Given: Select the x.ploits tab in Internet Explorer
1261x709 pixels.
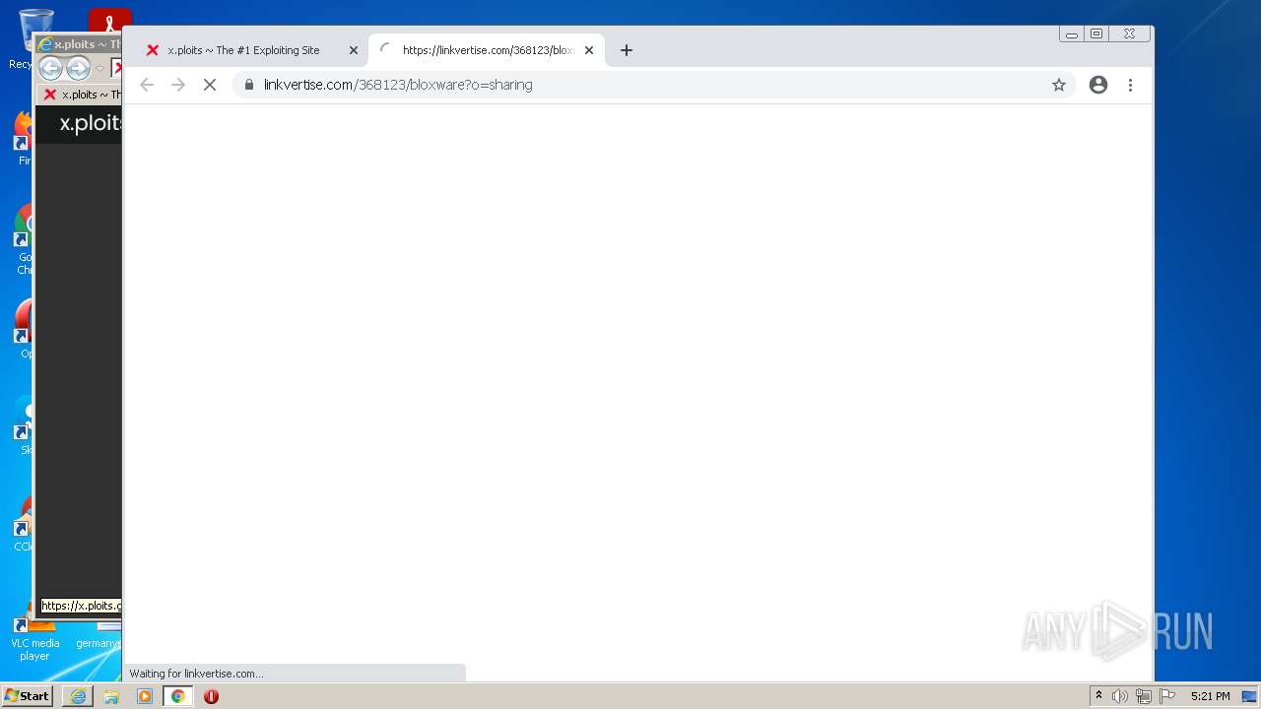Looking at the screenshot, I should click(81, 95).
